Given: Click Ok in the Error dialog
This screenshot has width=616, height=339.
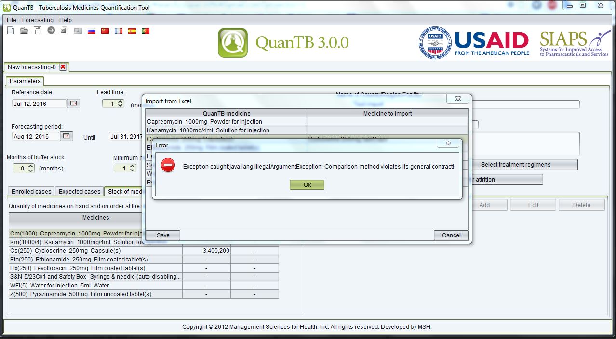Looking at the screenshot, I should pos(307,185).
